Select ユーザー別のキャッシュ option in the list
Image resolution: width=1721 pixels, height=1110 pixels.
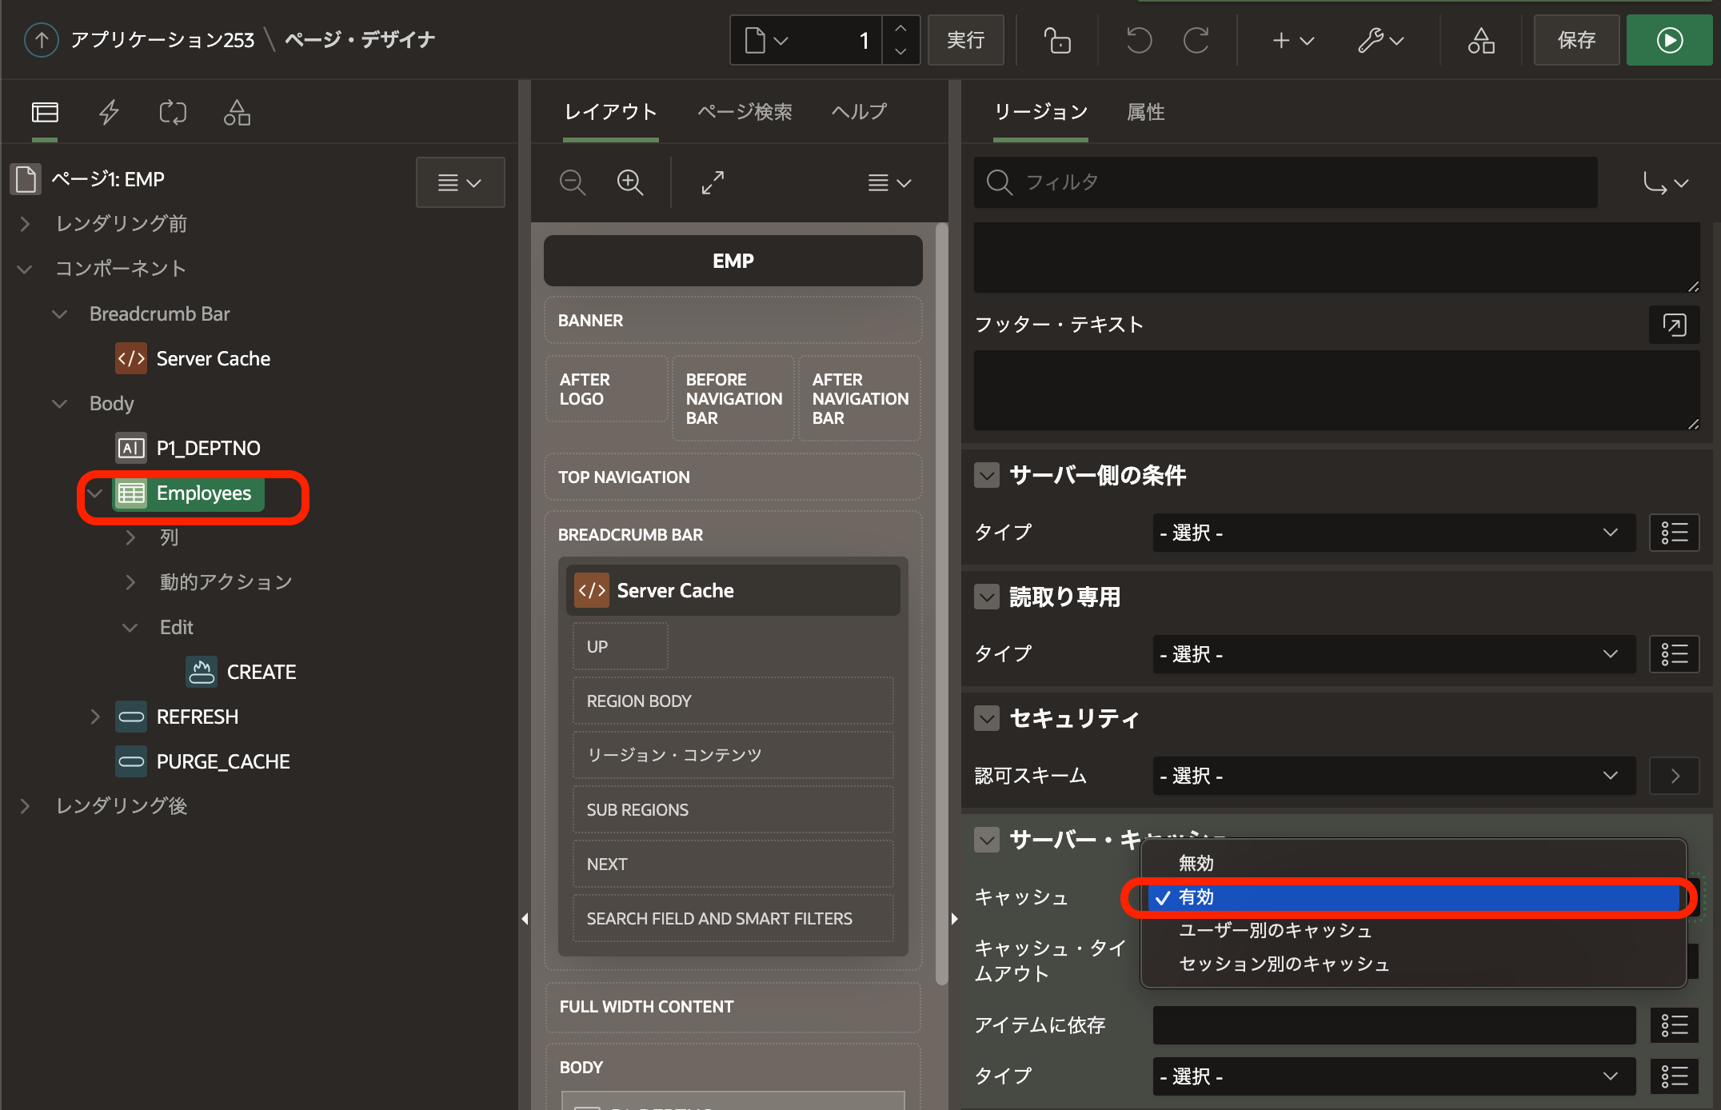[1276, 930]
